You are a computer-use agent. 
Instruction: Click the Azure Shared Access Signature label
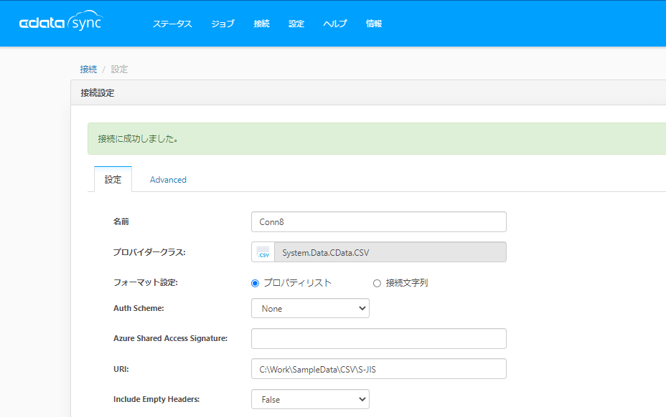(x=170, y=338)
